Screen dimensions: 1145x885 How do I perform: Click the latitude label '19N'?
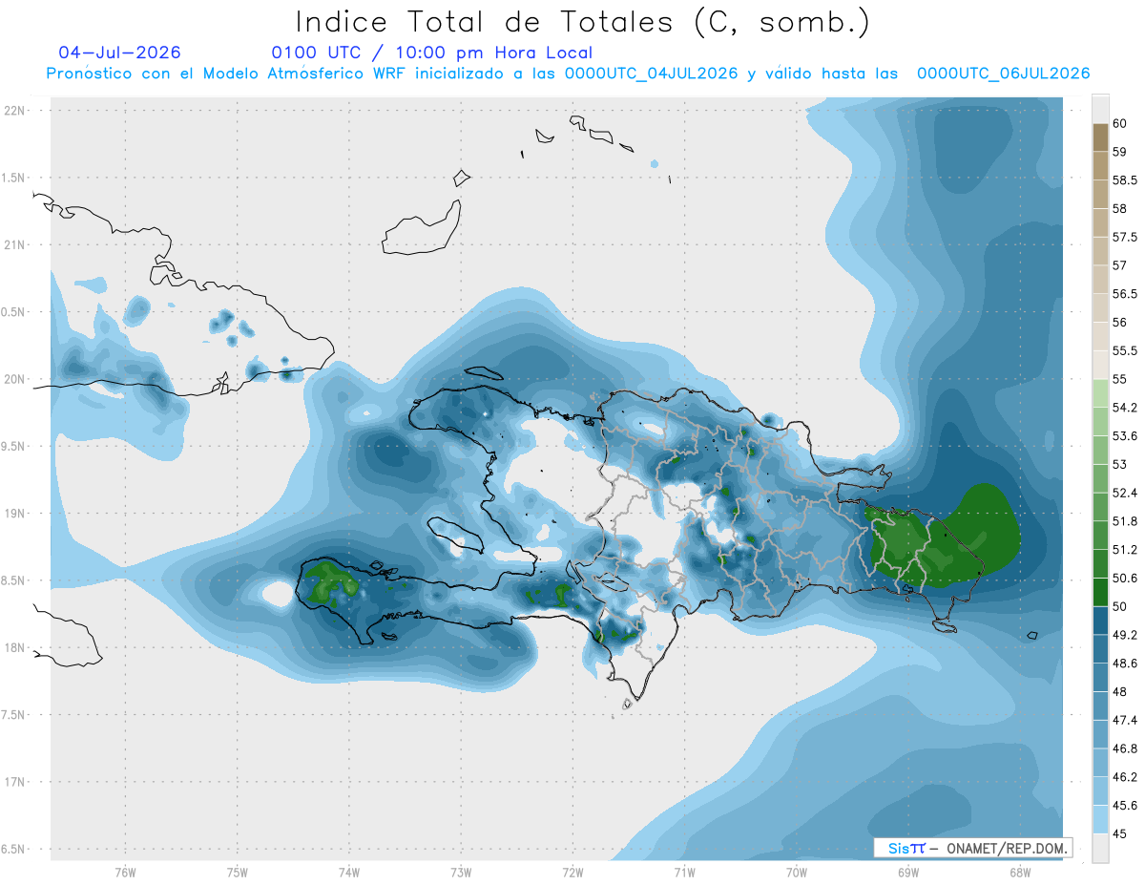coord(14,513)
